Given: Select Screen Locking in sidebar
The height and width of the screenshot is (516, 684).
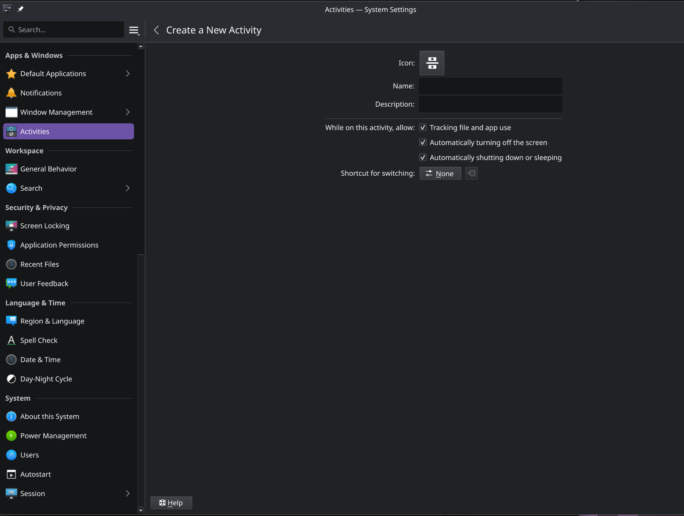Looking at the screenshot, I should coord(45,226).
